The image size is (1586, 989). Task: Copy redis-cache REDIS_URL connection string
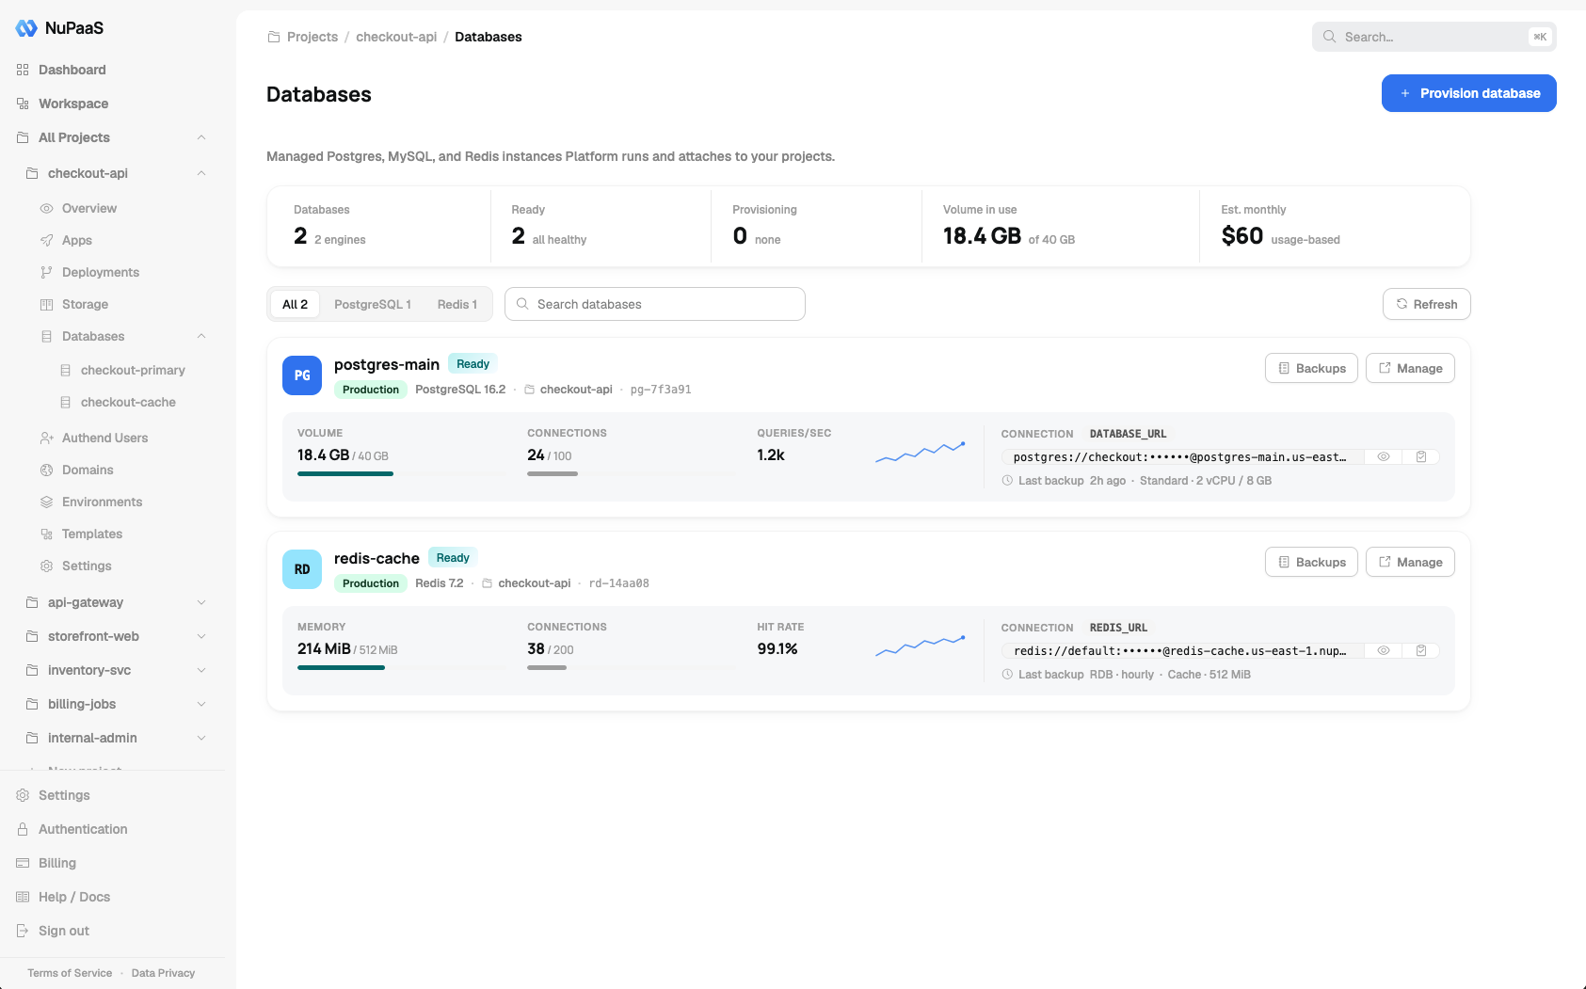click(1421, 650)
